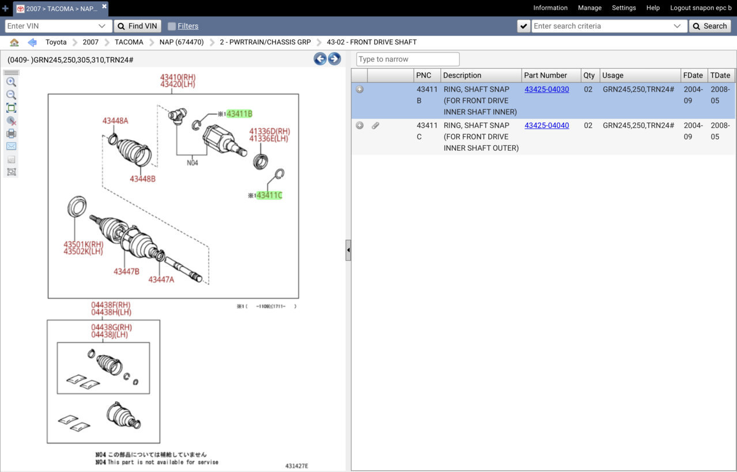Zoom in on the parts diagram
The height and width of the screenshot is (472, 737).
point(11,82)
